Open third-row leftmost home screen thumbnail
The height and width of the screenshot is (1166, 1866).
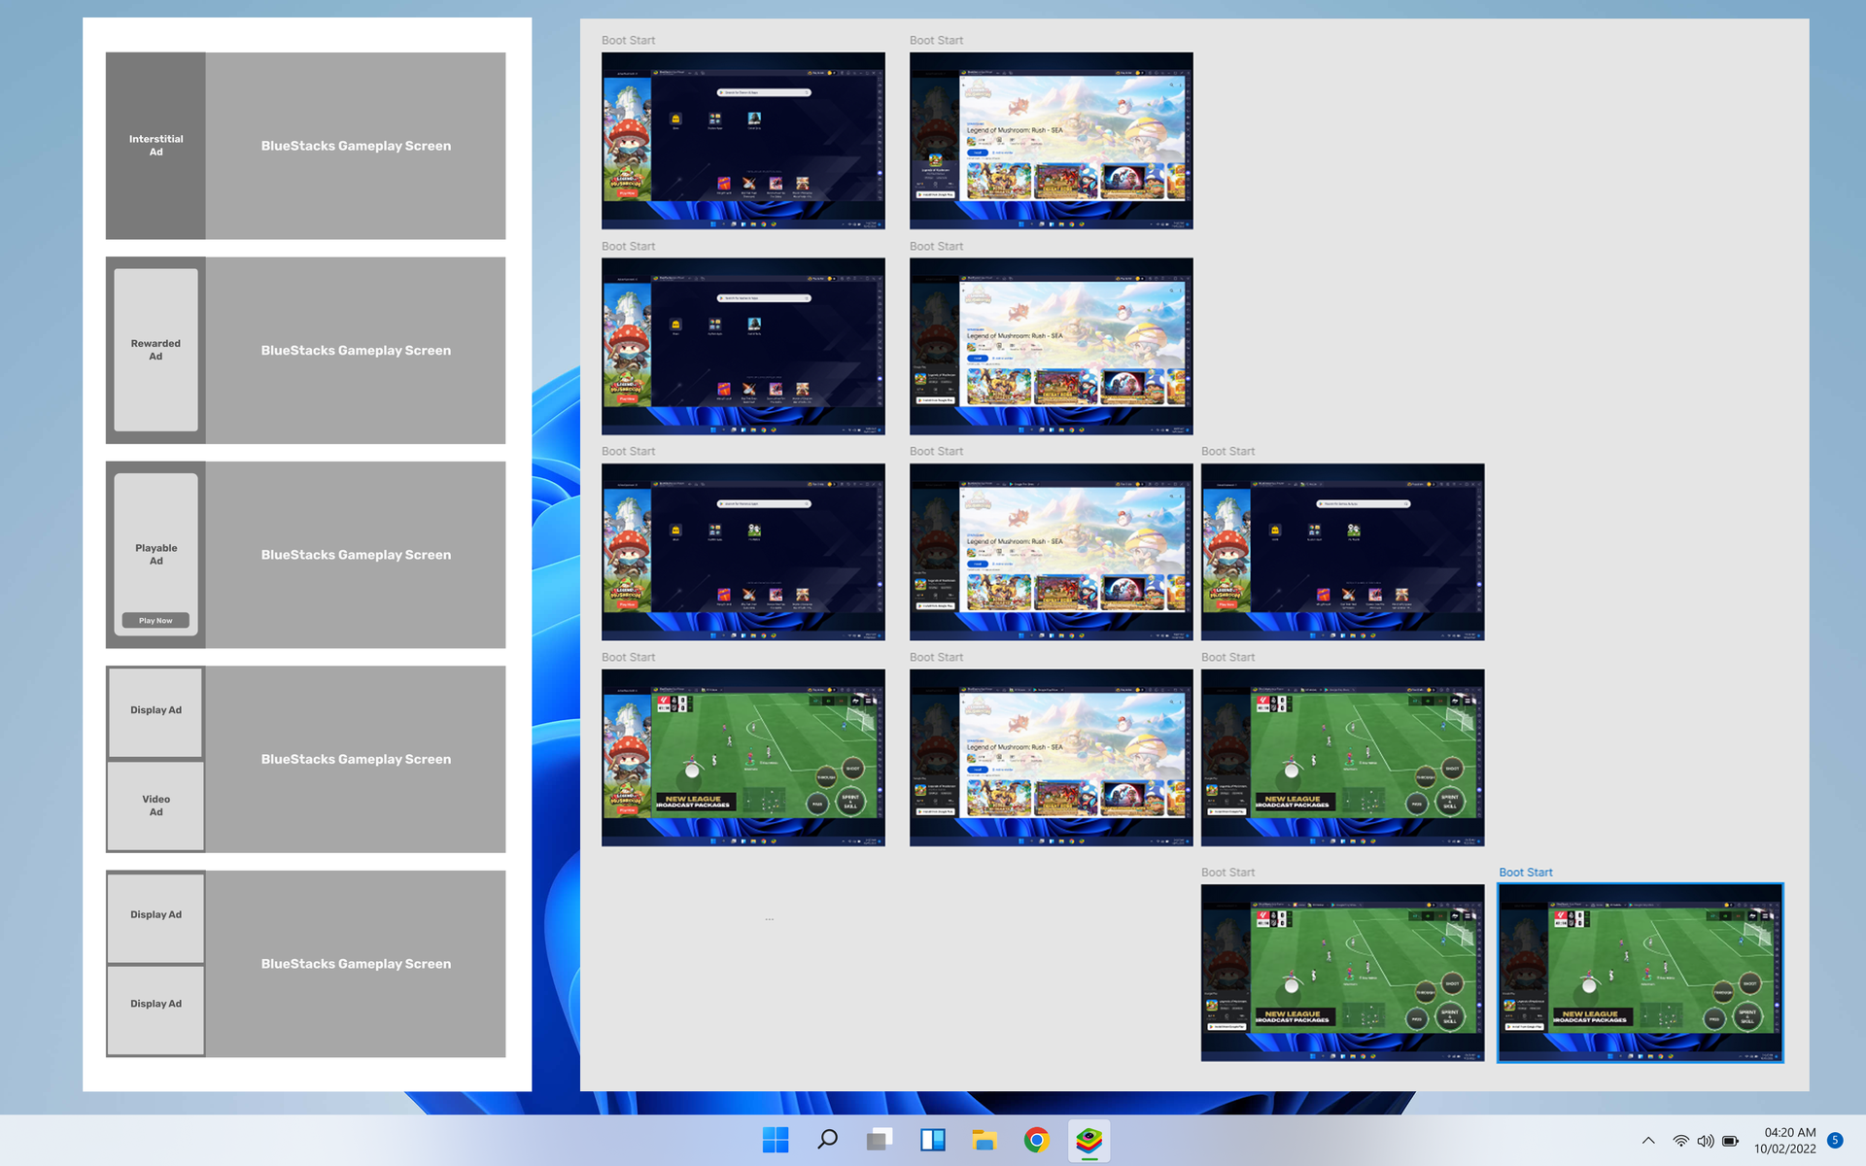[x=743, y=552]
